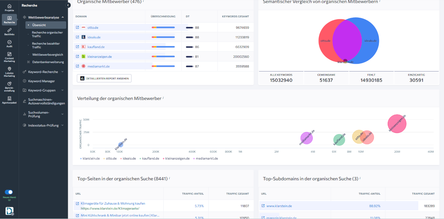Click the mediamarkt.de bubble in chart
This screenshot has width=444, height=219.
click(307, 138)
